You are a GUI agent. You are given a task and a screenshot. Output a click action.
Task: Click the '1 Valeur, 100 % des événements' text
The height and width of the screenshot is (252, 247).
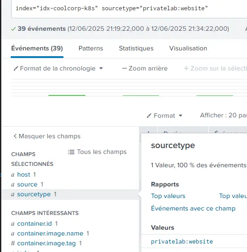(199, 165)
